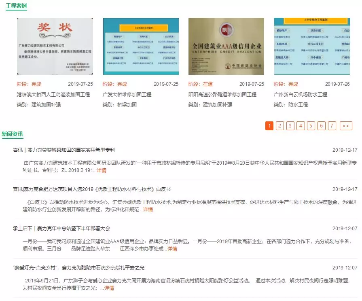362x301 pixels.
Task: Open 赛力克年中总结暨下半年部署大会 news title
Action: coord(61,229)
